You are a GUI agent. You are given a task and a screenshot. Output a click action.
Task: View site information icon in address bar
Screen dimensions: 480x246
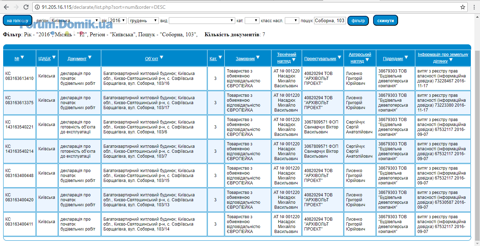tap(37, 7)
